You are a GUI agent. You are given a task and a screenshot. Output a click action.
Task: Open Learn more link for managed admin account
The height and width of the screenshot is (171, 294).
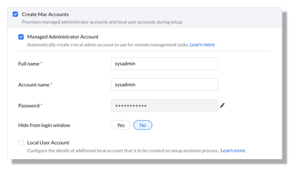(202, 45)
